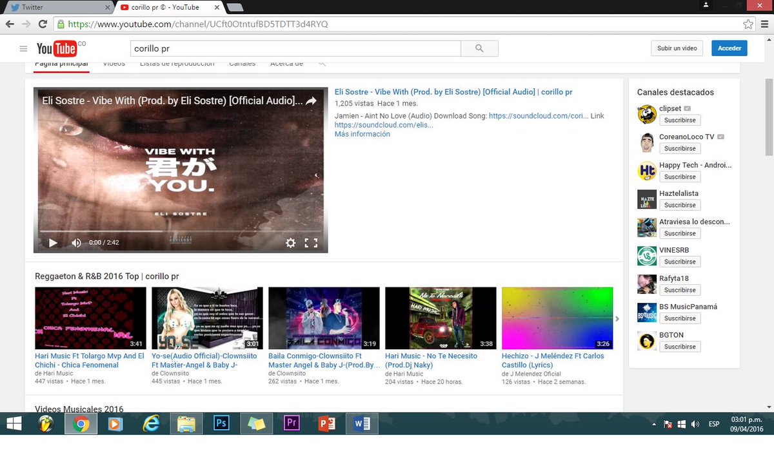The image size is (774, 453).
Task: Expand Más información description link
Action: [x=362, y=134]
